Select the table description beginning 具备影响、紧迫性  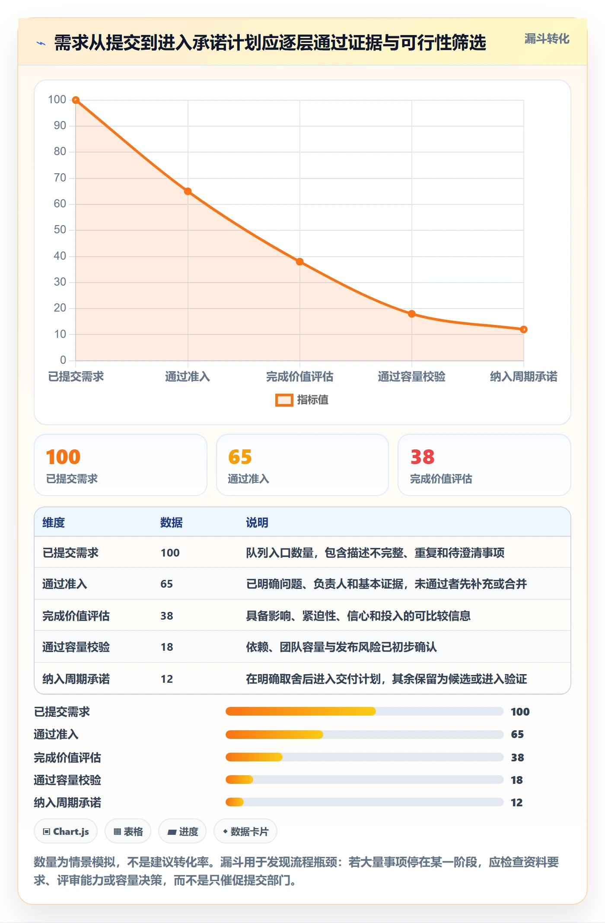click(358, 616)
